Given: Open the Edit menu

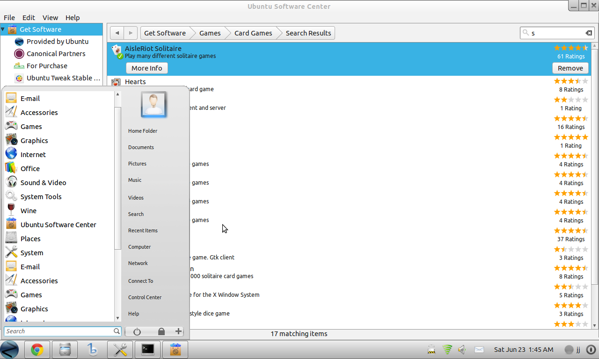Looking at the screenshot, I should (x=29, y=17).
